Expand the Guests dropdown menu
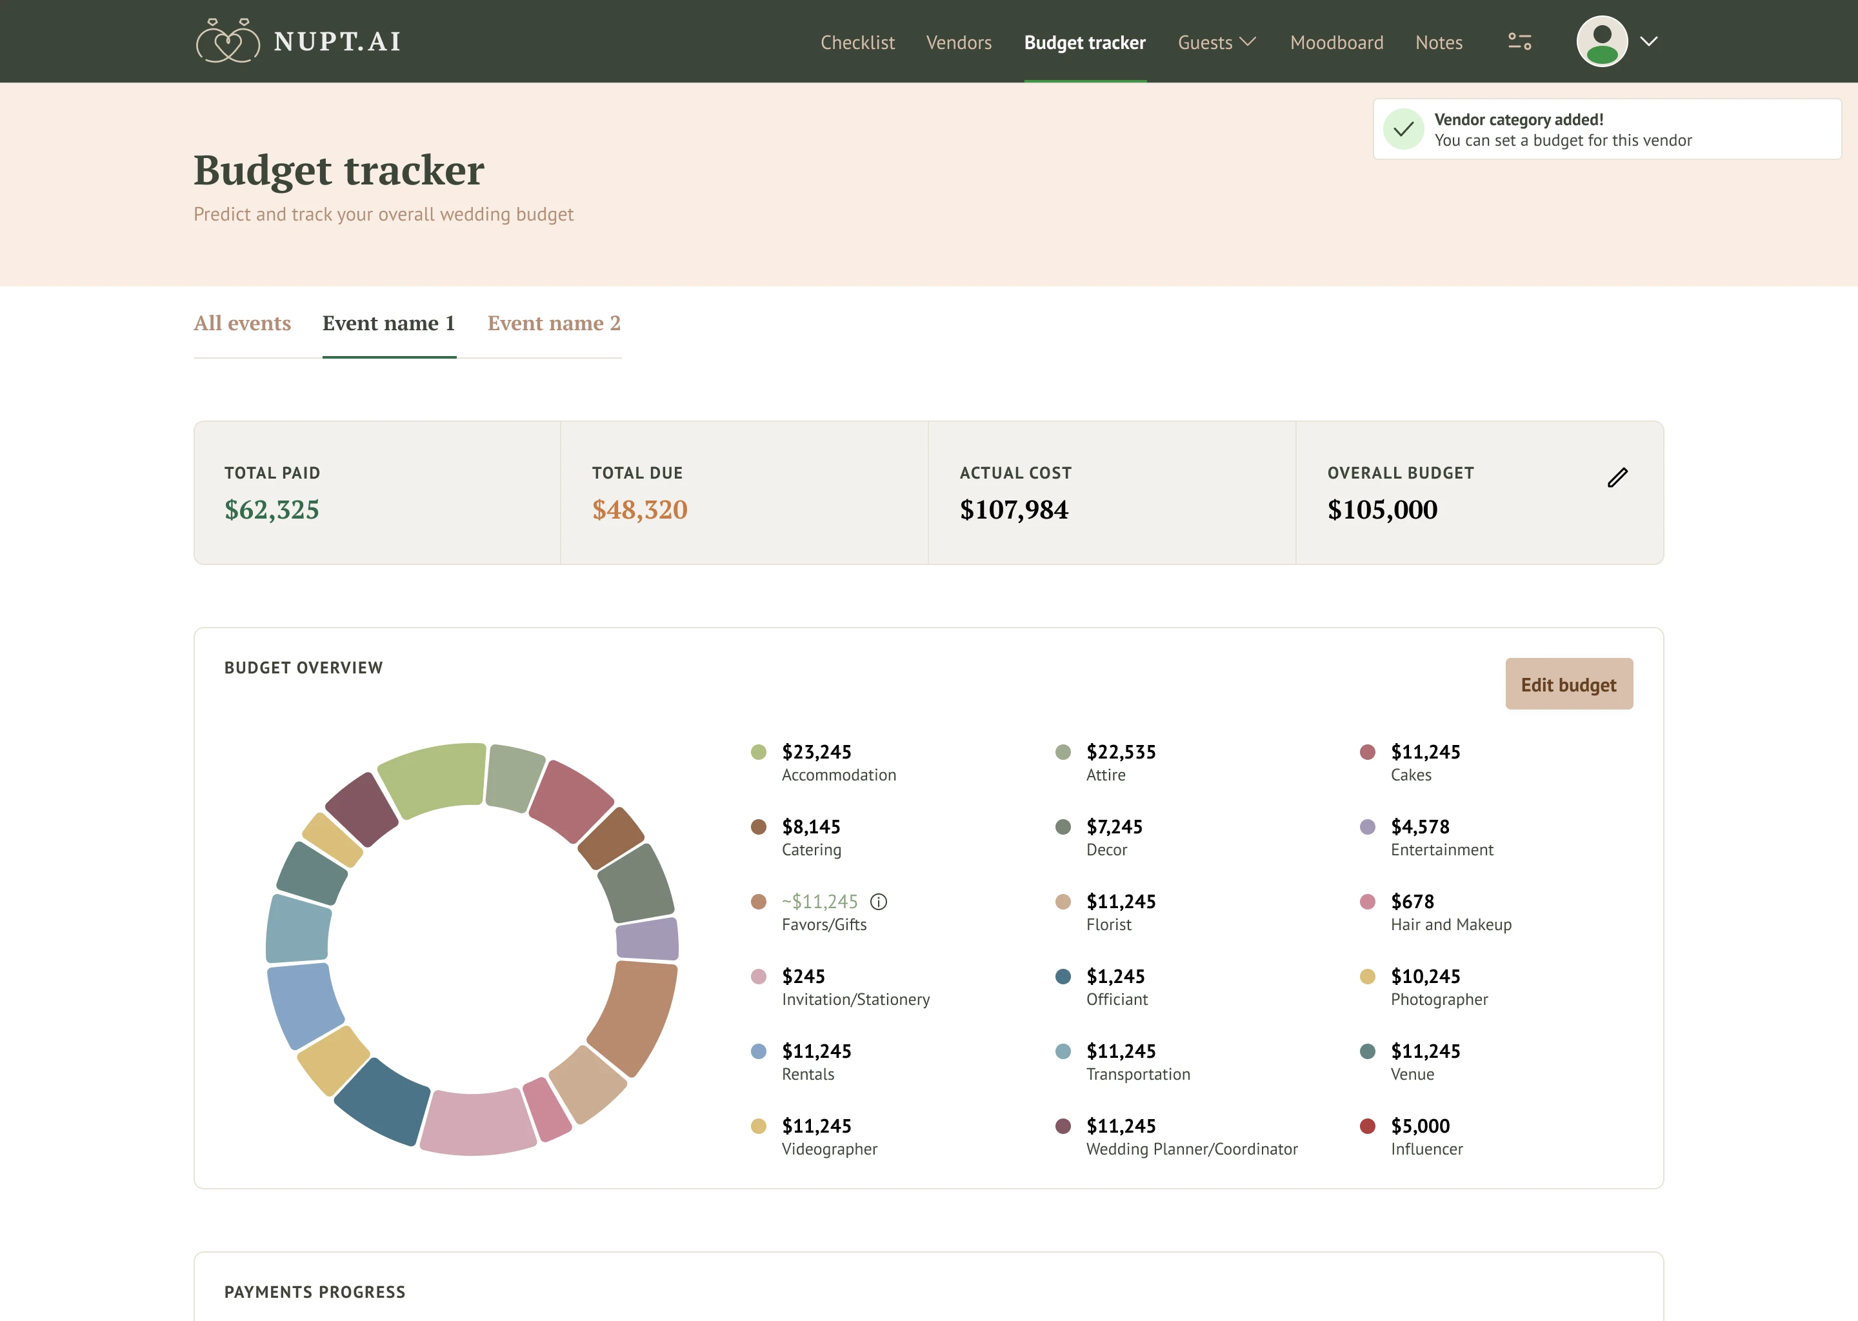 [1217, 43]
